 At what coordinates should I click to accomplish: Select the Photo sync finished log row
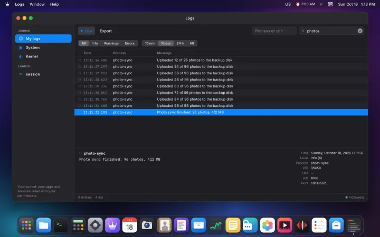pos(221,112)
